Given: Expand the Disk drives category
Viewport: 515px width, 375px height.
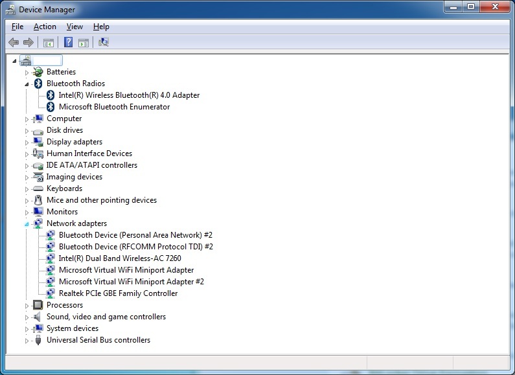Looking at the screenshot, I should [27, 131].
